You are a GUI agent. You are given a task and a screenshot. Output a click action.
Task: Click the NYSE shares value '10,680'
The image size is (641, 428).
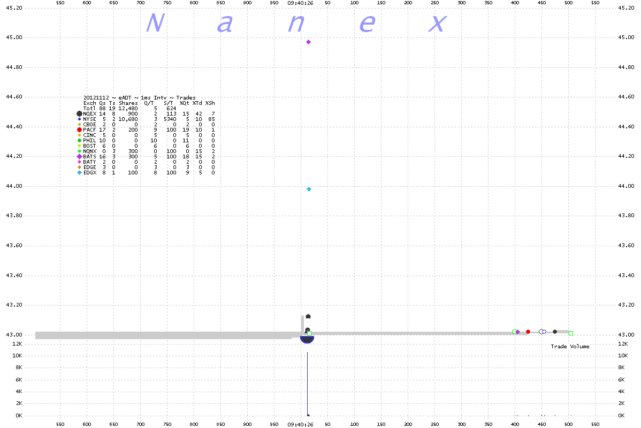(x=128, y=119)
